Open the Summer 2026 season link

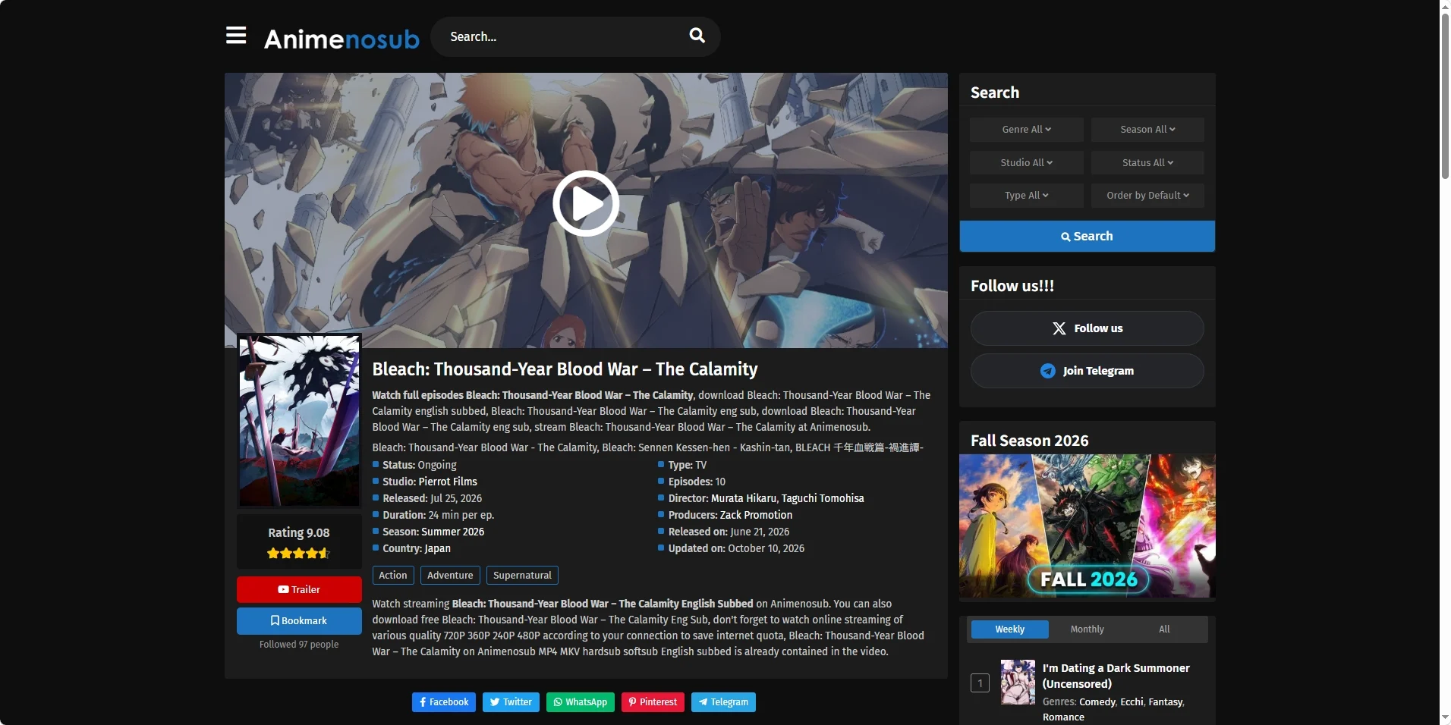(x=452, y=532)
